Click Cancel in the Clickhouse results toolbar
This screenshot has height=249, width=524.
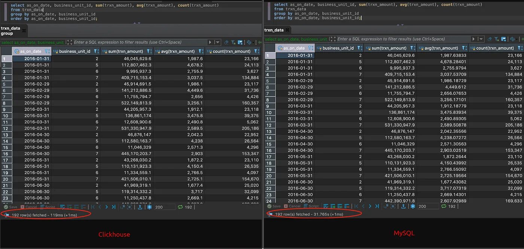point(28,207)
